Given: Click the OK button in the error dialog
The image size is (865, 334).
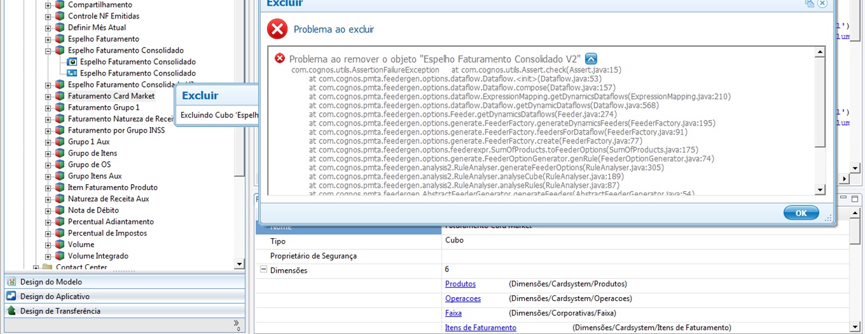Looking at the screenshot, I should click(x=801, y=213).
